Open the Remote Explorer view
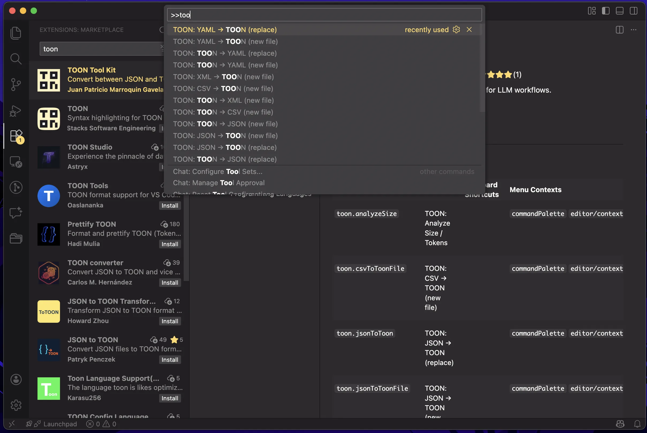 (x=16, y=162)
